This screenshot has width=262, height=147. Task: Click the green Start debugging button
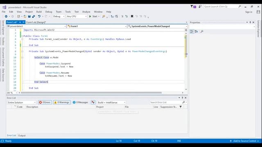click(x=94, y=16)
